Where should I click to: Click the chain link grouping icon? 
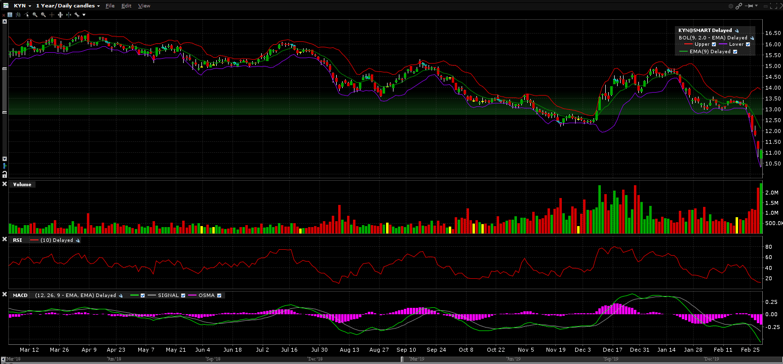point(739,6)
